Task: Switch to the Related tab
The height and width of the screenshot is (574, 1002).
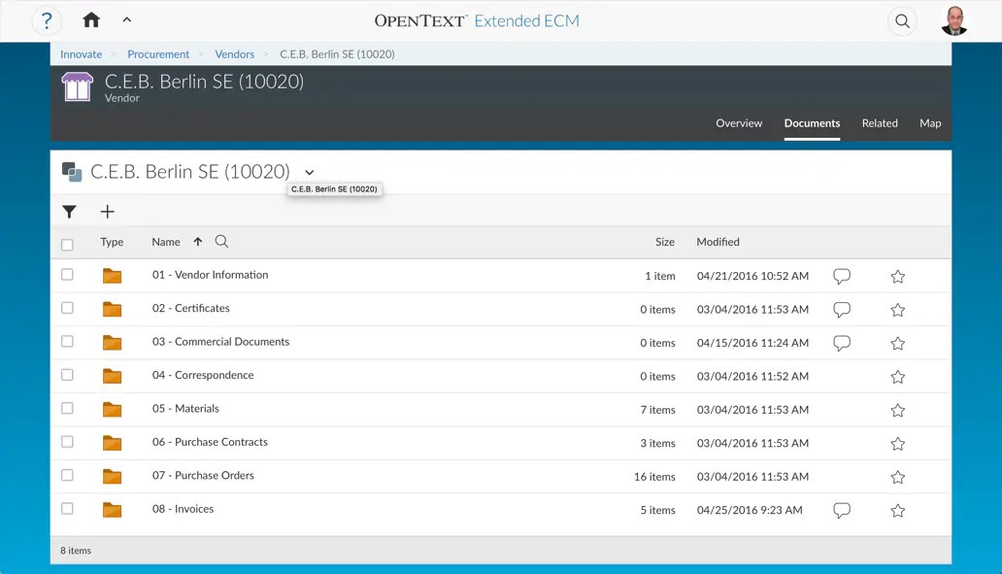Action: (x=880, y=123)
